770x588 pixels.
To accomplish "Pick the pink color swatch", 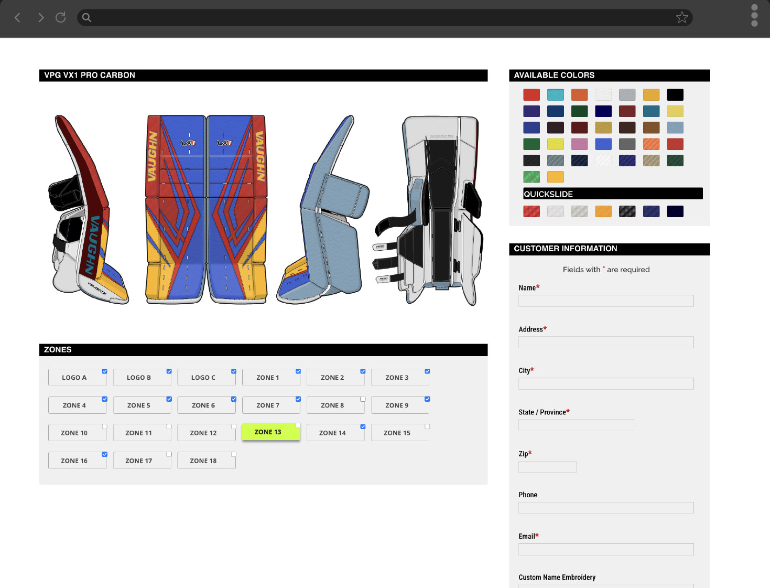I will [x=579, y=144].
